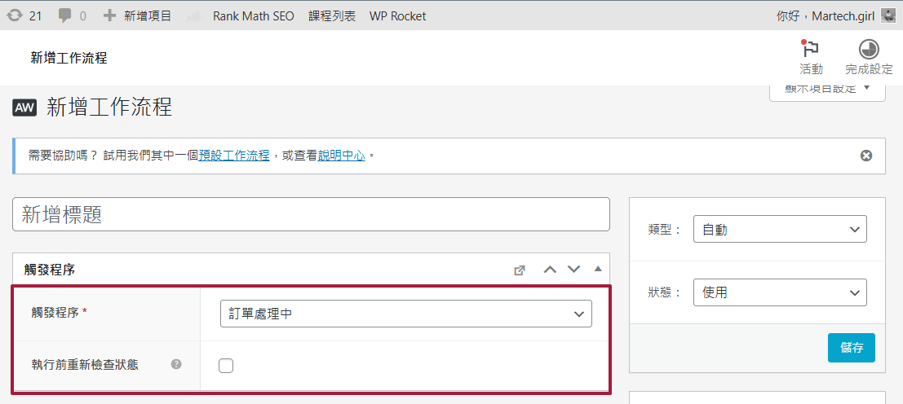Image resolution: width=903 pixels, height=404 pixels.
Task: Open trigger panel external link icon
Action: [x=520, y=270]
